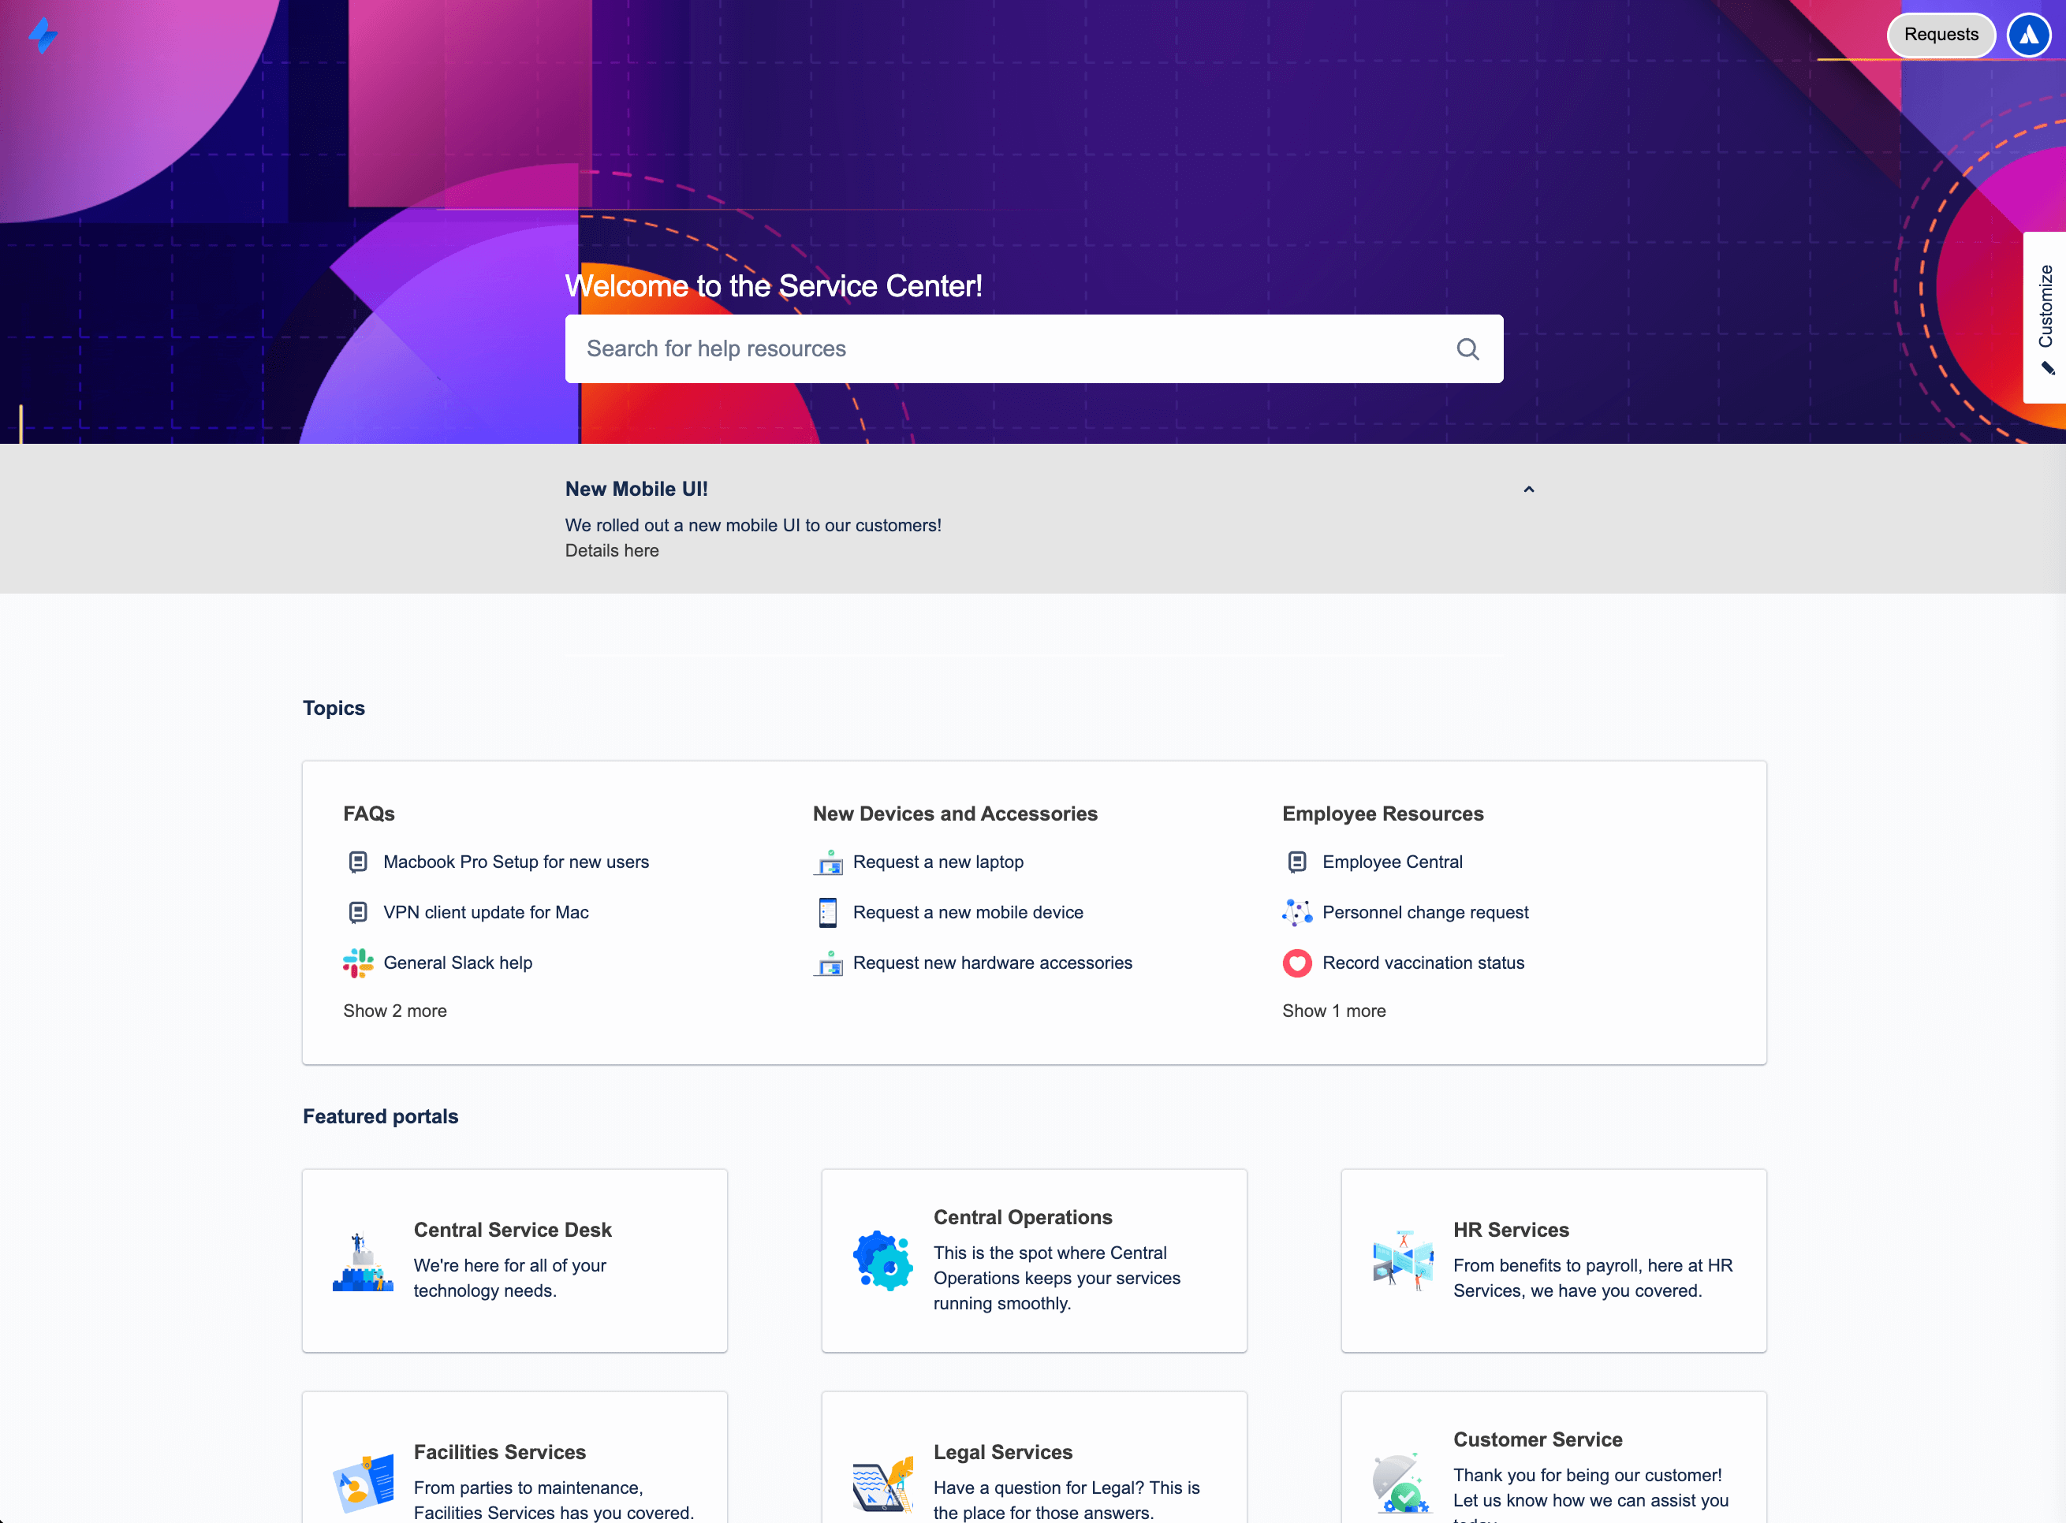
Task: Click the Personnel change request link
Action: point(1424,912)
